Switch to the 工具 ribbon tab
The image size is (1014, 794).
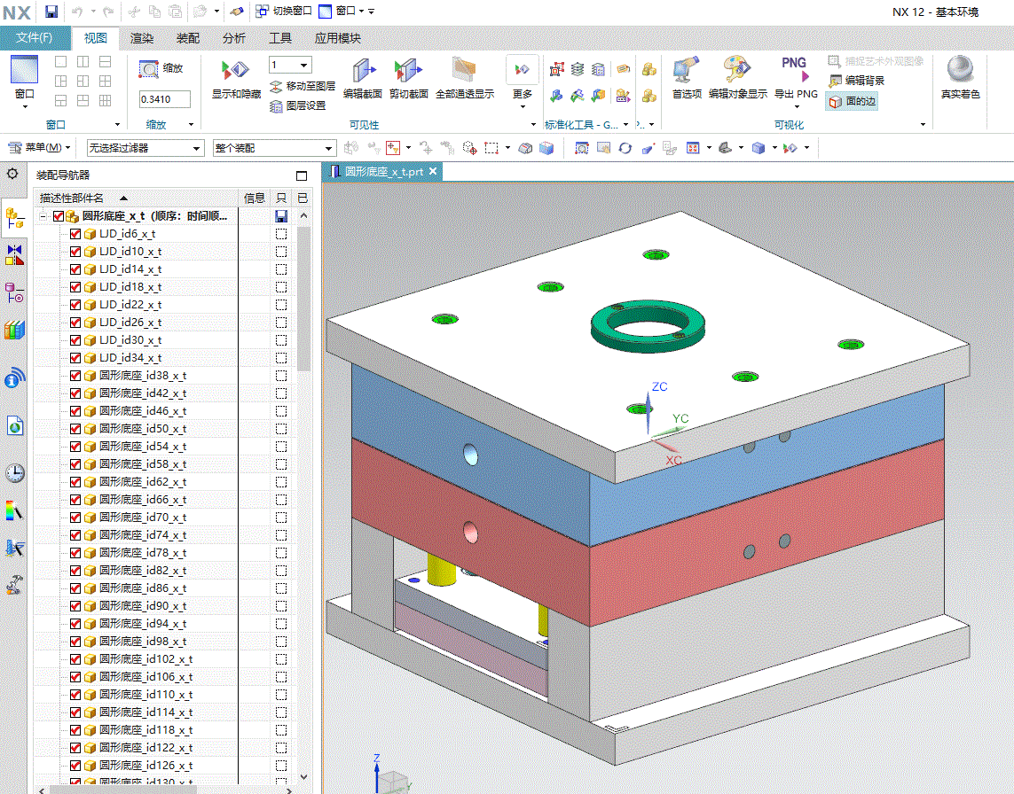(x=280, y=38)
